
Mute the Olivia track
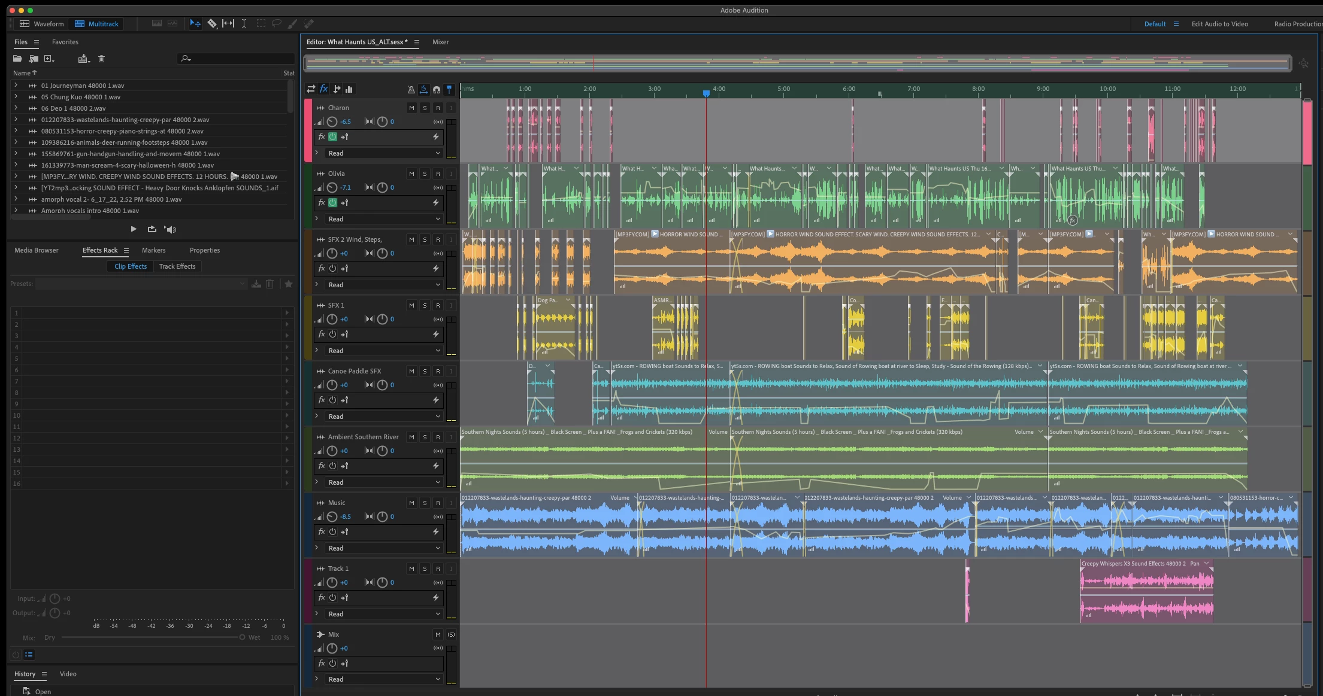tap(411, 174)
